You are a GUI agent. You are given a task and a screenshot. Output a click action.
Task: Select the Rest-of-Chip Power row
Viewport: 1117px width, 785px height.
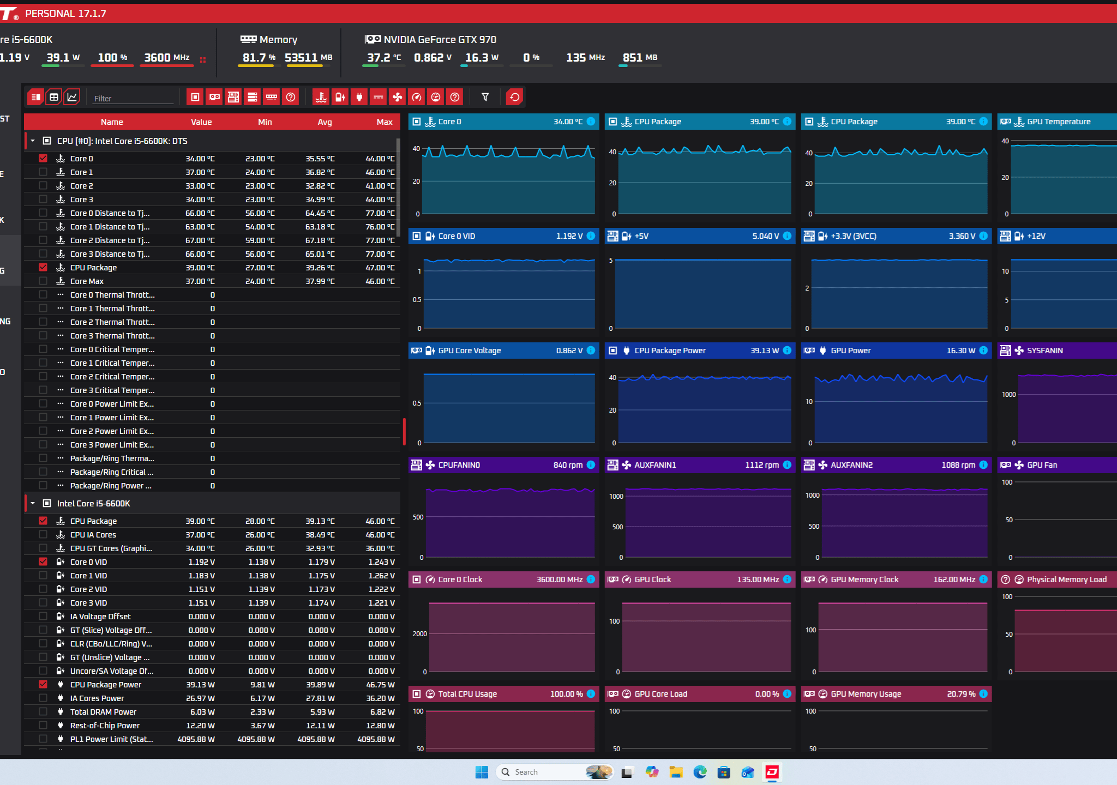pyautogui.click(x=212, y=725)
